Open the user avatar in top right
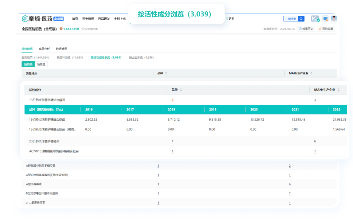The height and width of the screenshot is (221, 353). (x=333, y=19)
